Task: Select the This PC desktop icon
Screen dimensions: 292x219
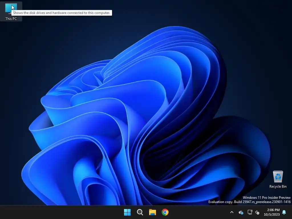Action: click(11, 11)
